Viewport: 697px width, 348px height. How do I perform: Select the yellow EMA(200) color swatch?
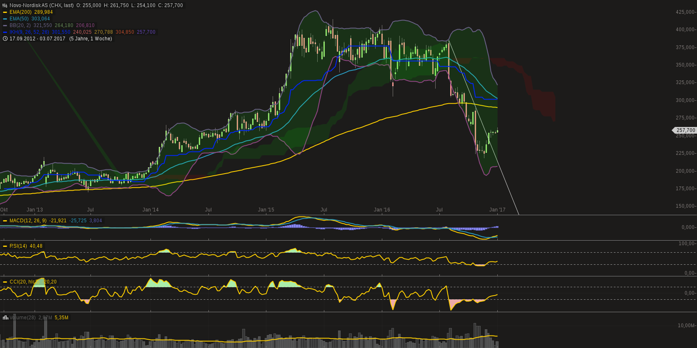(x=5, y=12)
